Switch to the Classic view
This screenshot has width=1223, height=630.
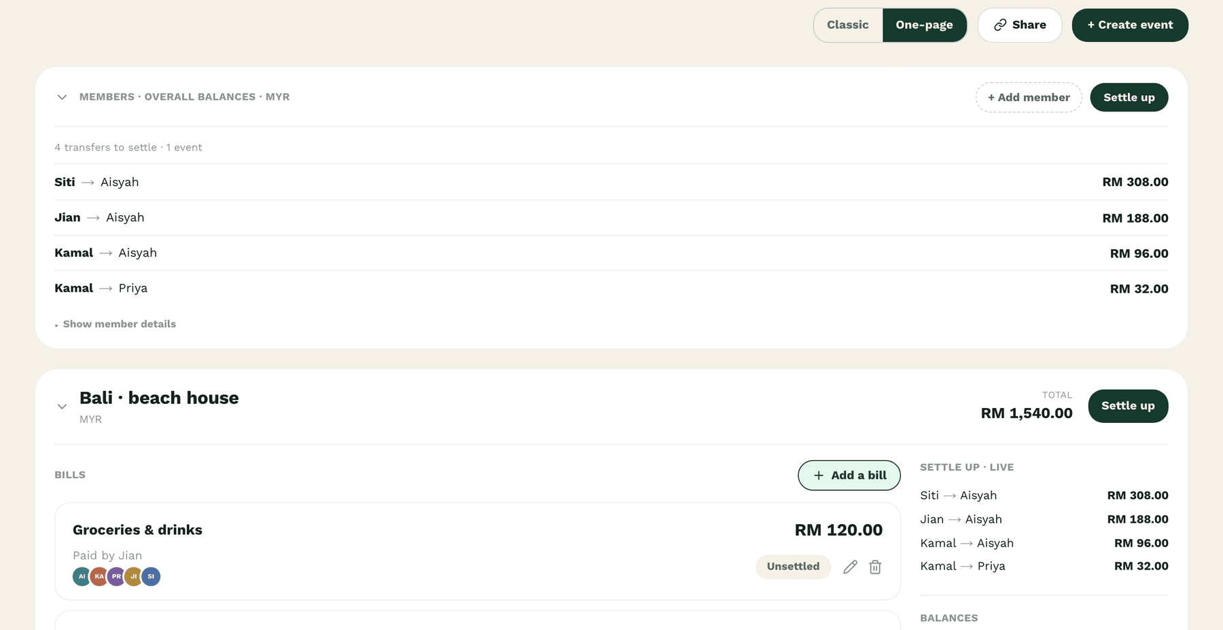[x=848, y=25]
